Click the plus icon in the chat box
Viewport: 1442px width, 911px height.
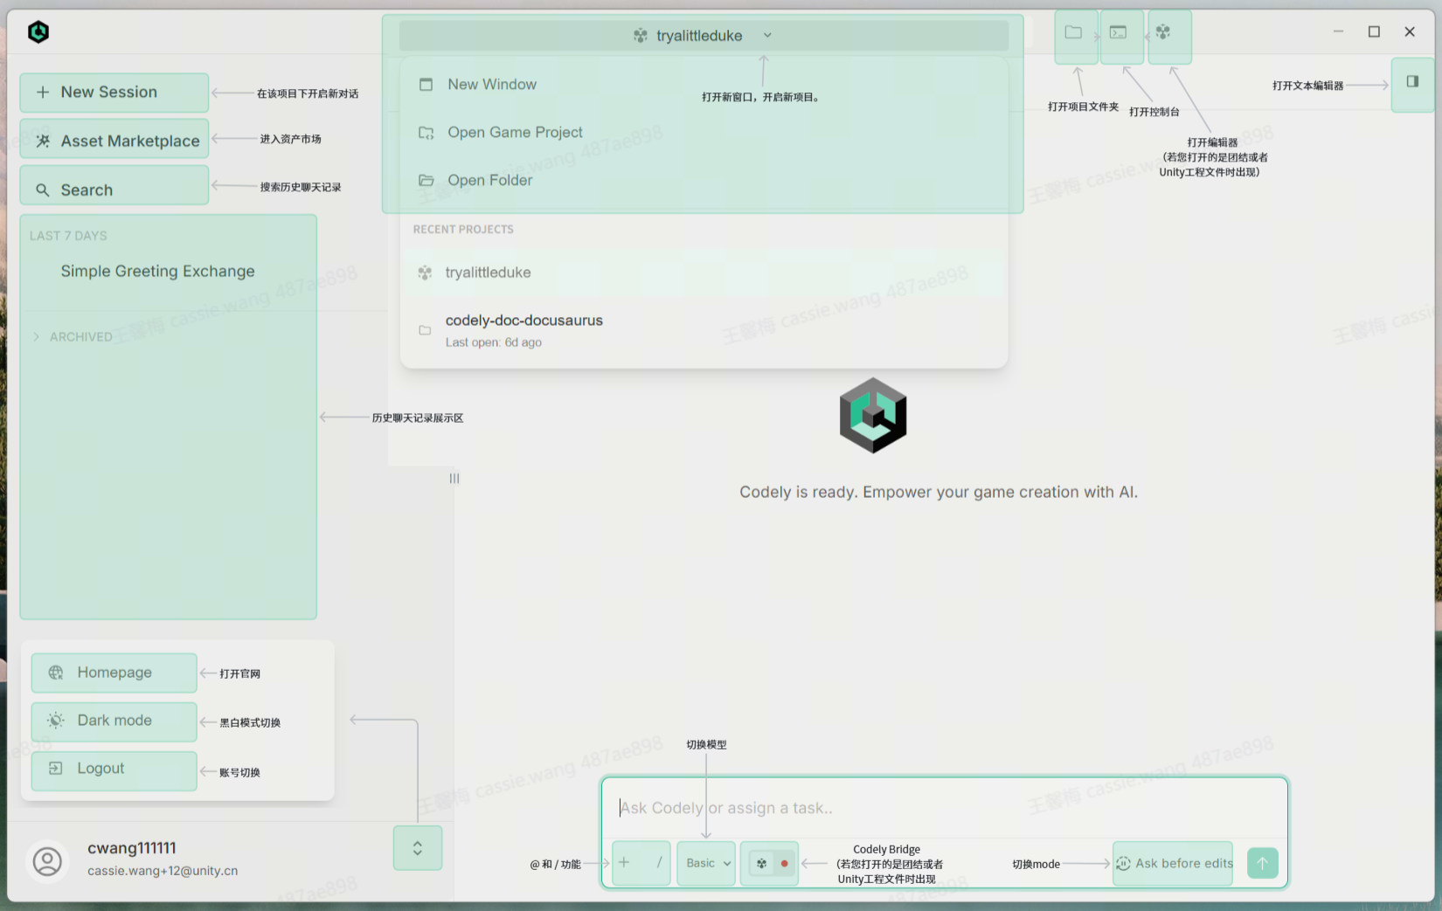(x=624, y=862)
